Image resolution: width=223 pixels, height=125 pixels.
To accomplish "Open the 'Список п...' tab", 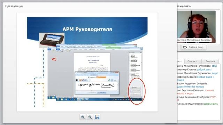I will (193, 61).
